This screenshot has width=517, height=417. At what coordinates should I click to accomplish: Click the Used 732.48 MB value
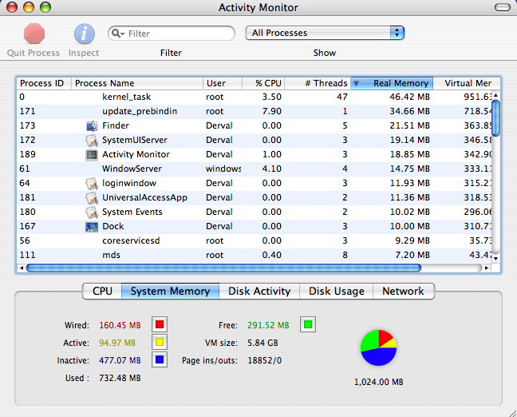[120, 378]
